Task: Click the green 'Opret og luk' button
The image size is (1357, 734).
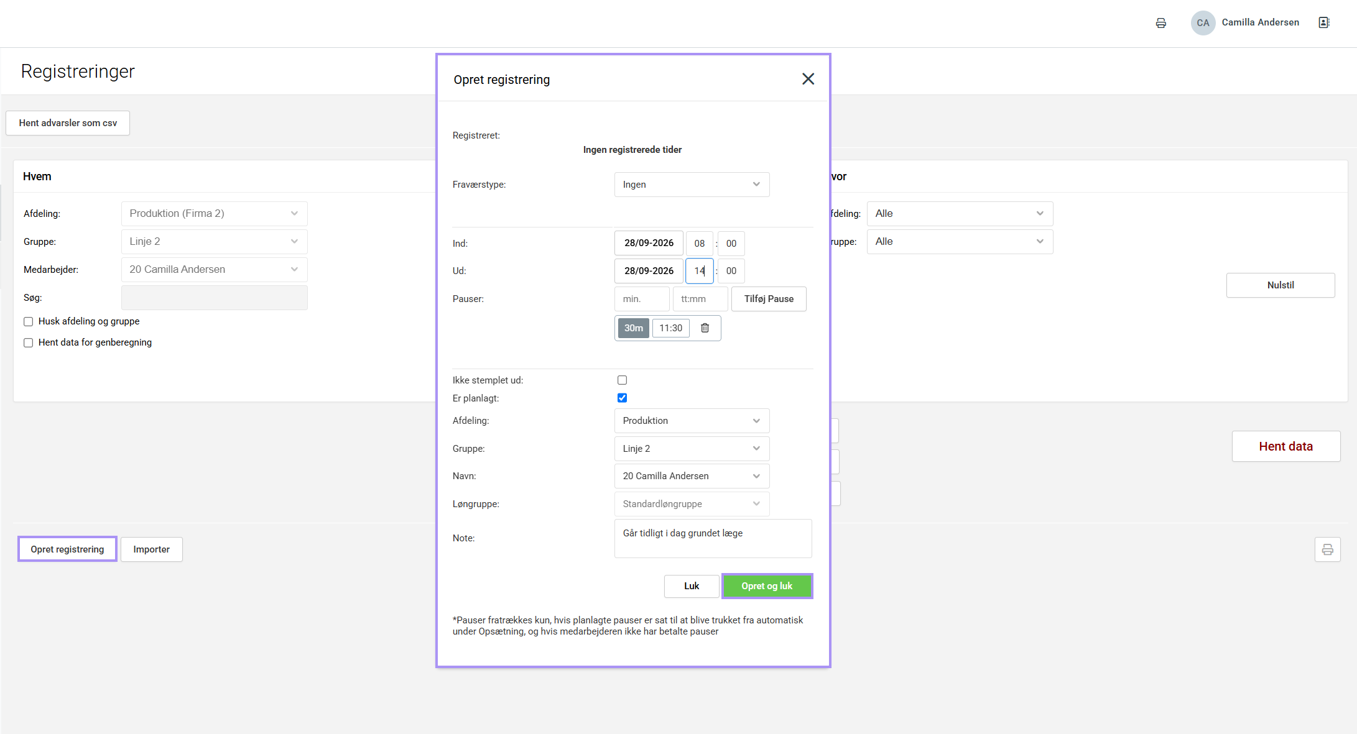Action: (767, 586)
